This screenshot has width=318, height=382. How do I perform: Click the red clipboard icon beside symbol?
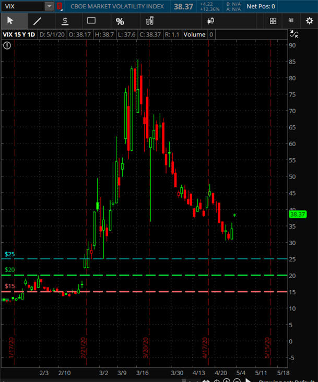pos(60,7)
